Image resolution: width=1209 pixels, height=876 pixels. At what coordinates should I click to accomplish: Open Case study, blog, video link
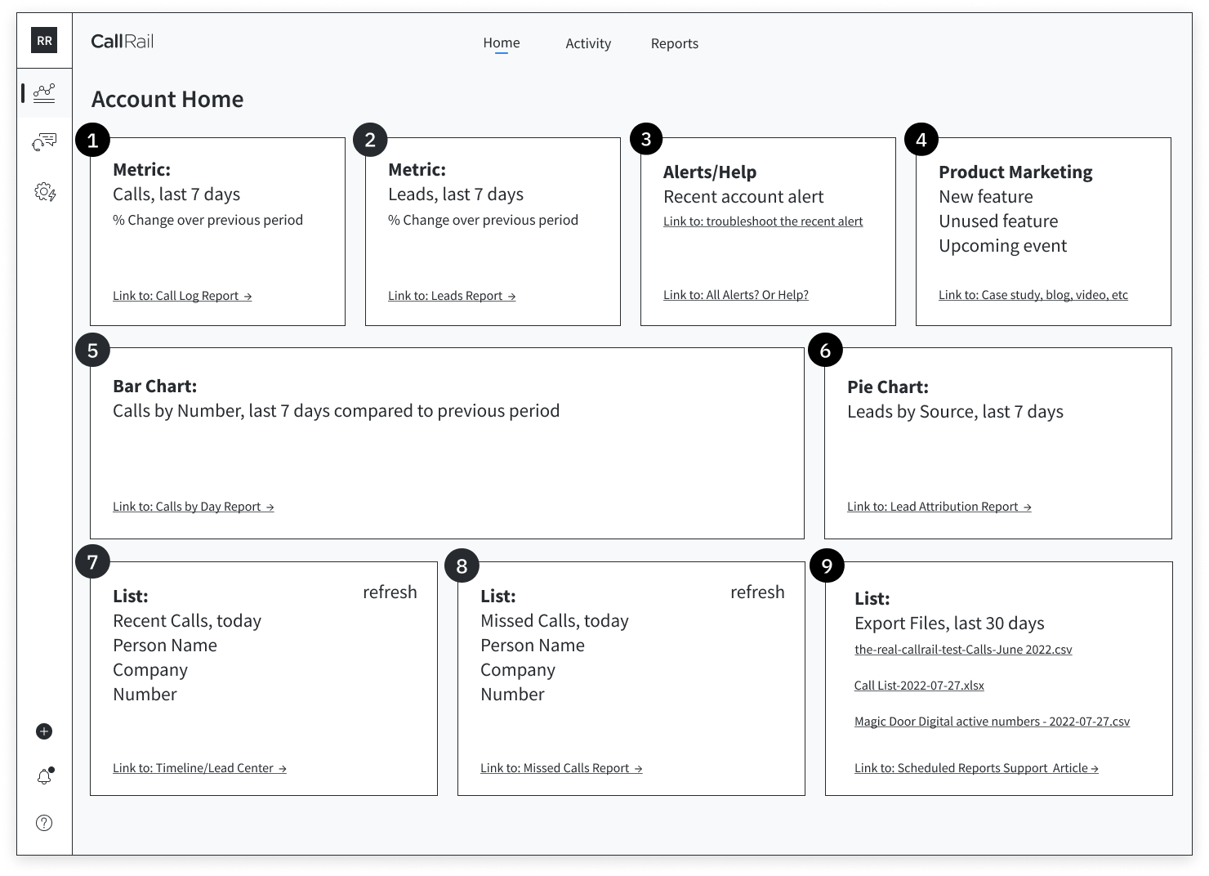[x=1033, y=295]
